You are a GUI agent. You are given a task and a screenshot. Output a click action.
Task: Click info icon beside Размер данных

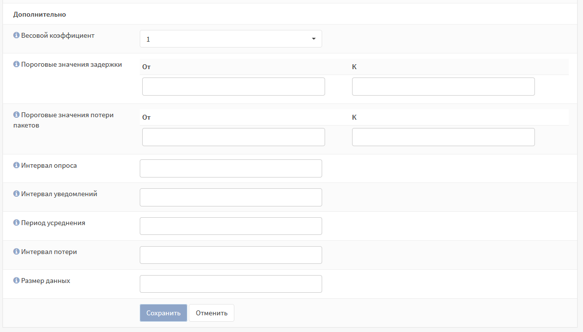[x=16, y=281]
